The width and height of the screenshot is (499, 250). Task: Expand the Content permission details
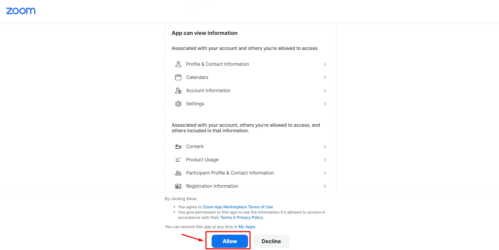(325, 147)
